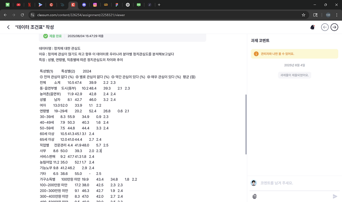Click the user avatar beside the comment box
The image size is (342, 202).
click(x=254, y=183)
